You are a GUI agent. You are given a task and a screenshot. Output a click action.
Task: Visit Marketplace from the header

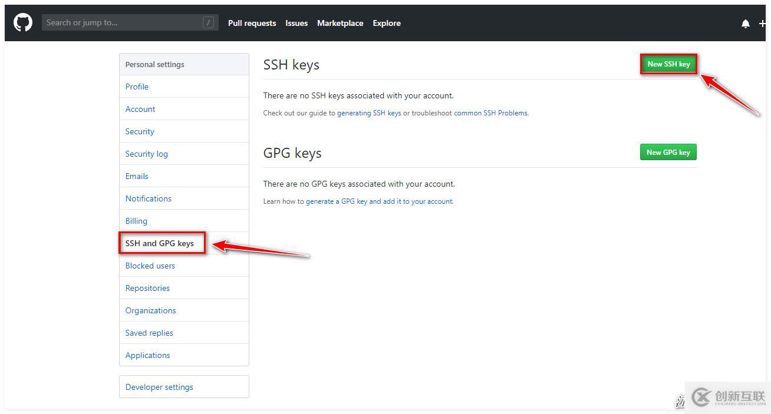tap(340, 23)
